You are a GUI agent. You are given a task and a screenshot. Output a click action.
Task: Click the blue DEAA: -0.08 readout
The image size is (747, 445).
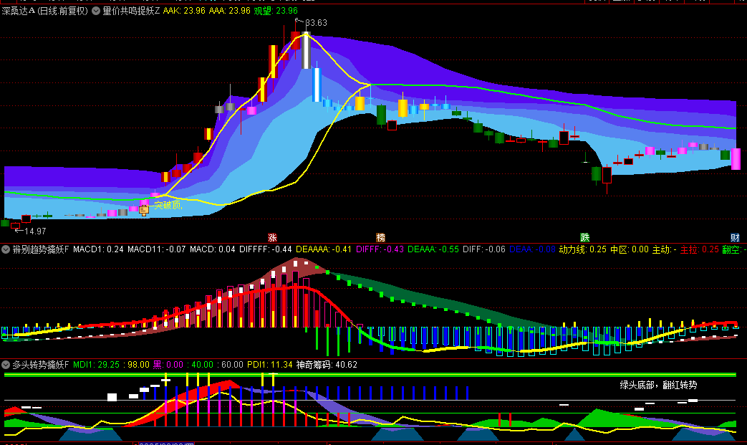tap(533, 249)
